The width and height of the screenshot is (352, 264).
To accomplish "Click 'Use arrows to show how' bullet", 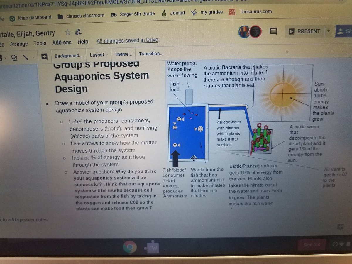I will click(x=114, y=147).
